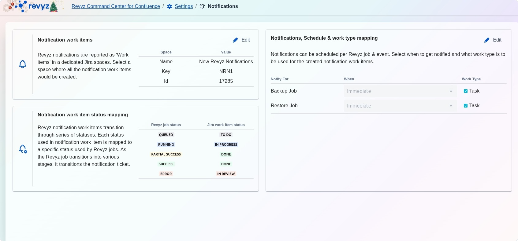This screenshot has width=518, height=241.
Task: Click the IN PROGRESS status badge
Action: pos(226,144)
